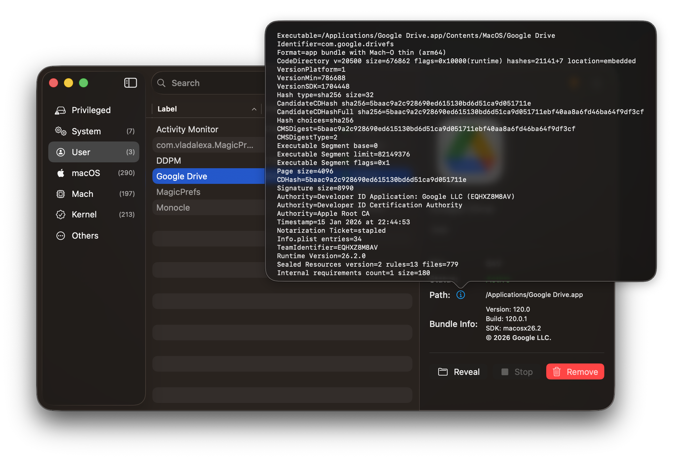Toggle the sidebar visibility

[130, 83]
